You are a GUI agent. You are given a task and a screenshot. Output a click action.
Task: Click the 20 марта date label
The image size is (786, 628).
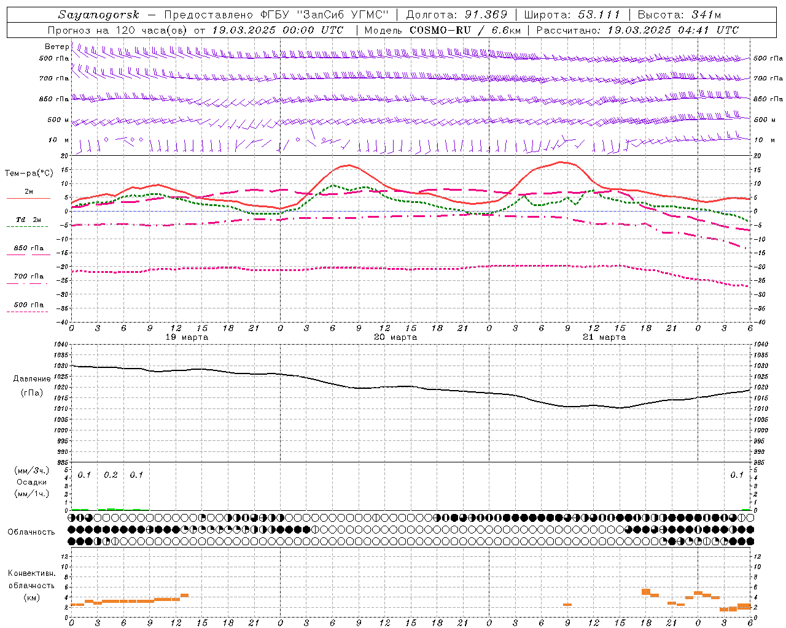pos(395,337)
